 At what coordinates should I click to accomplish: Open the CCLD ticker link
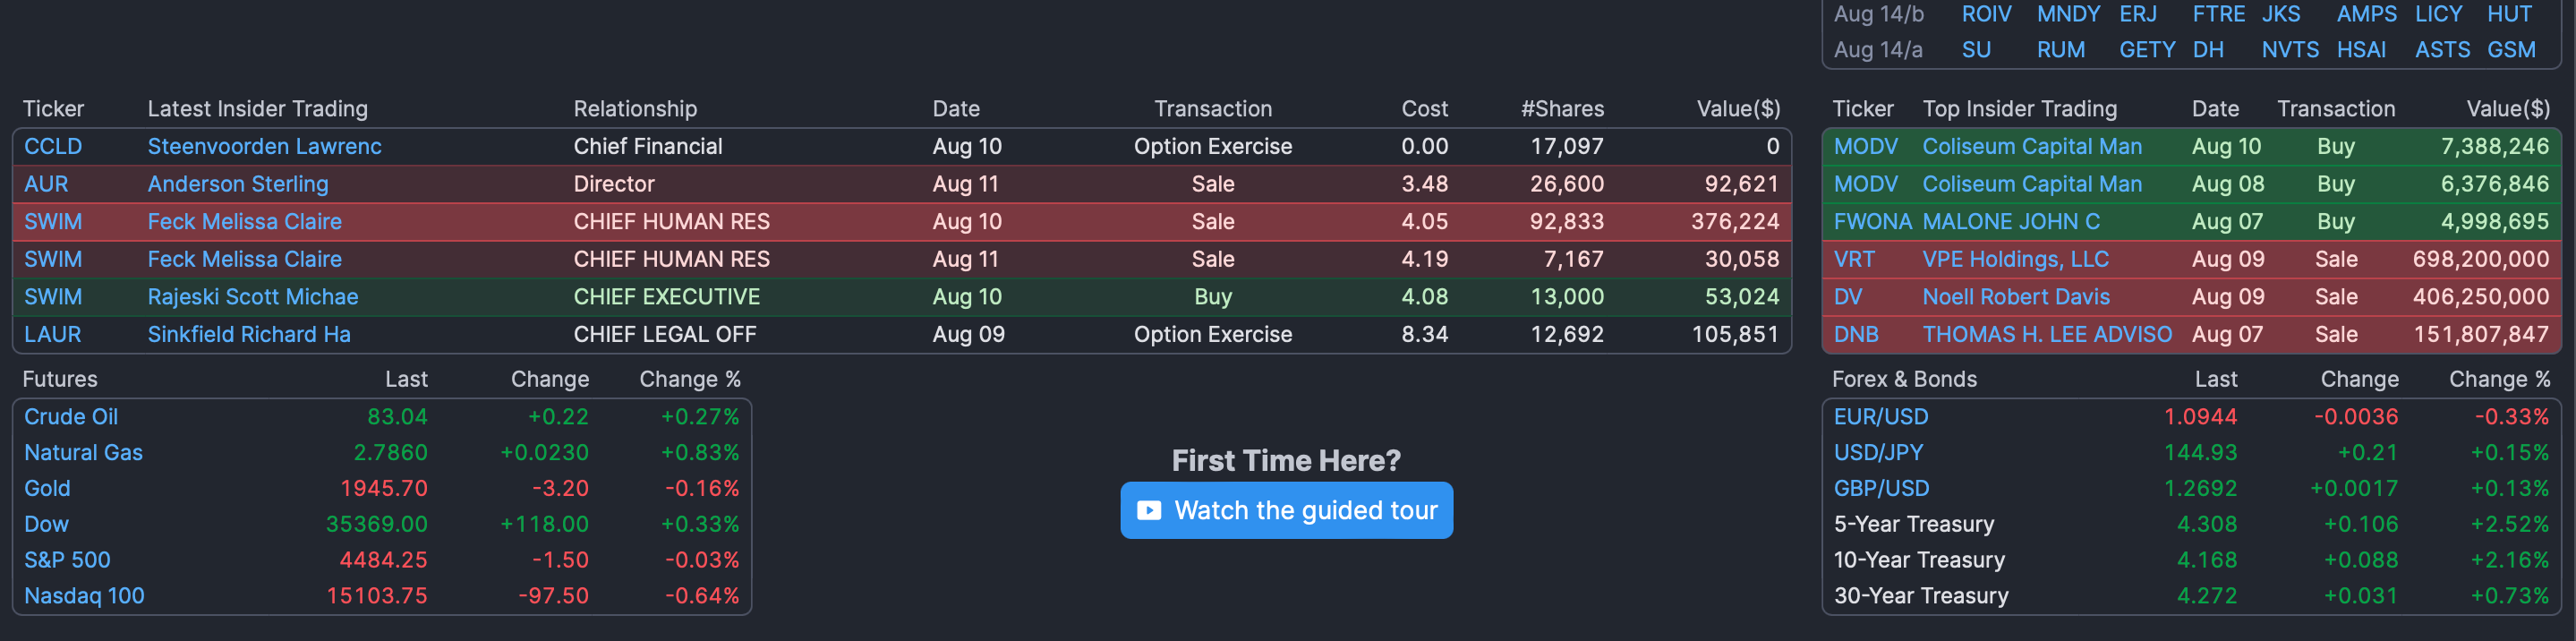coord(53,146)
